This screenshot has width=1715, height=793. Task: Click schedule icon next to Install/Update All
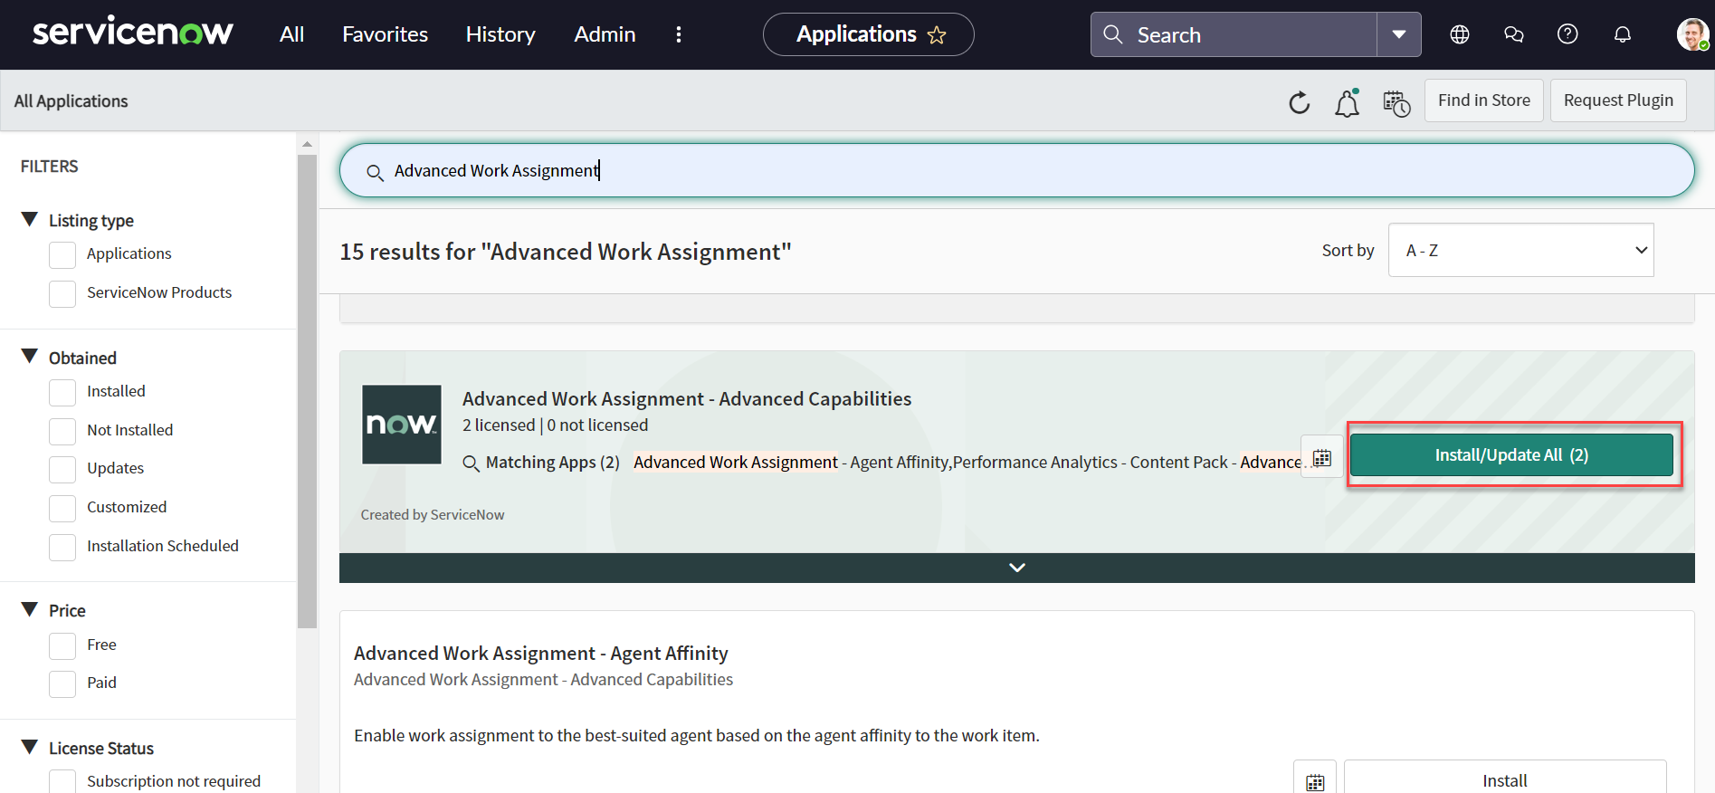[x=1321, y=457]
